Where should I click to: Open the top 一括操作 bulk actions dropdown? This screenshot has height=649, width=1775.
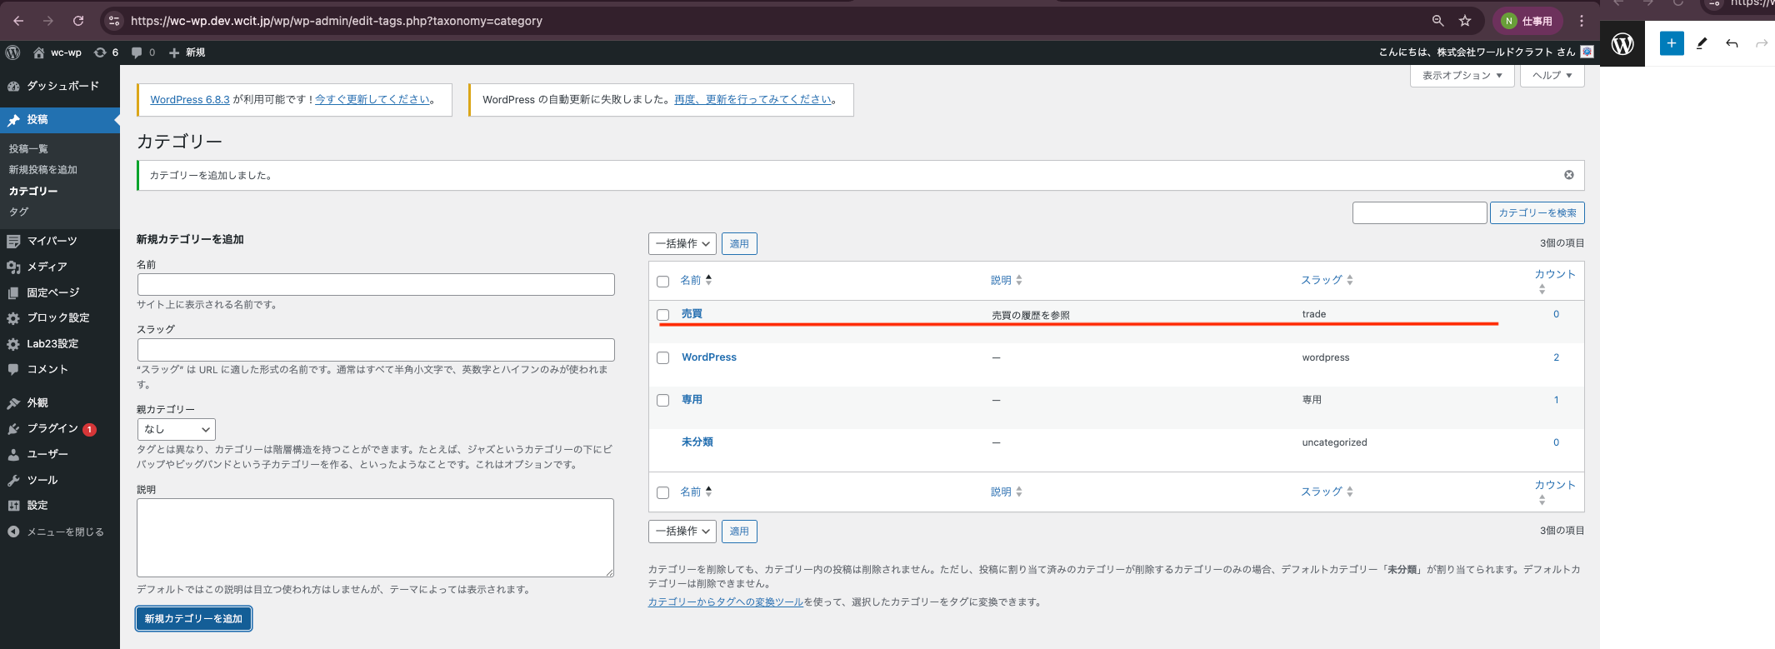click(x=682, y=243)
